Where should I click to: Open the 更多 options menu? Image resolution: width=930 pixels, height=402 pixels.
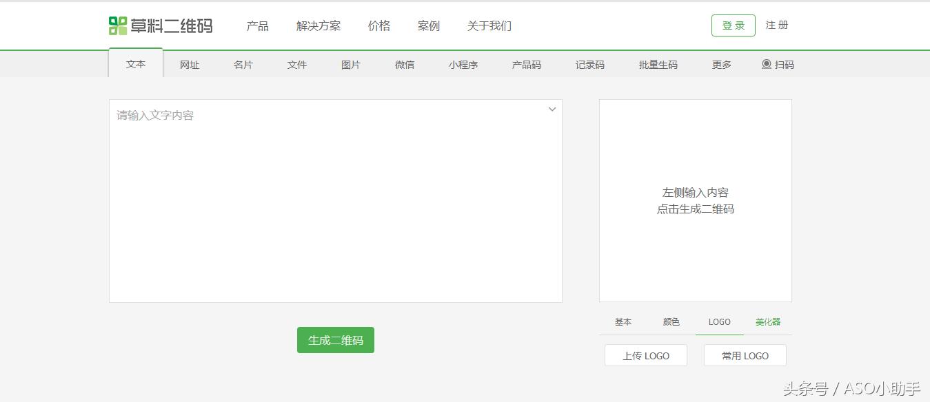(720, 64)
